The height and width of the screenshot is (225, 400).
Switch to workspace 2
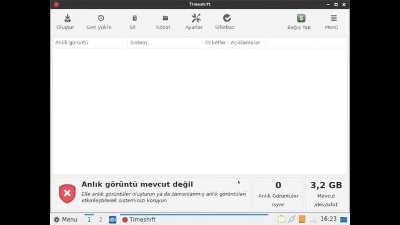click(x=101, y=219)
